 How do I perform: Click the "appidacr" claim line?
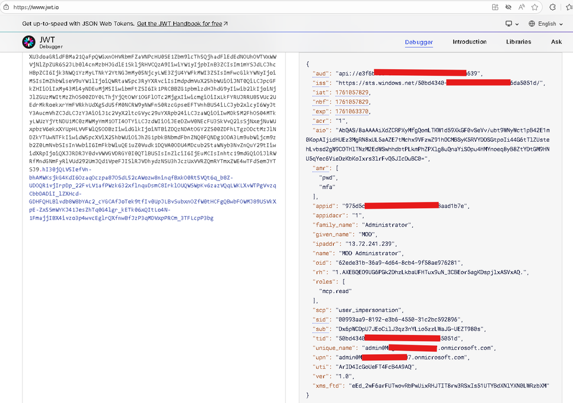click(338, 216)
